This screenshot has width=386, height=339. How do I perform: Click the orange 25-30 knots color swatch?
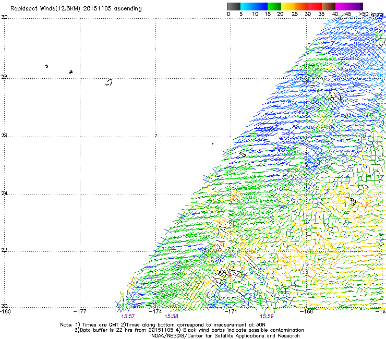pos(301,6)
